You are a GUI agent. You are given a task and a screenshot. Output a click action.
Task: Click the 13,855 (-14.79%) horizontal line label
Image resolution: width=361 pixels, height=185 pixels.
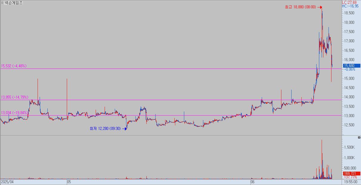15,97
